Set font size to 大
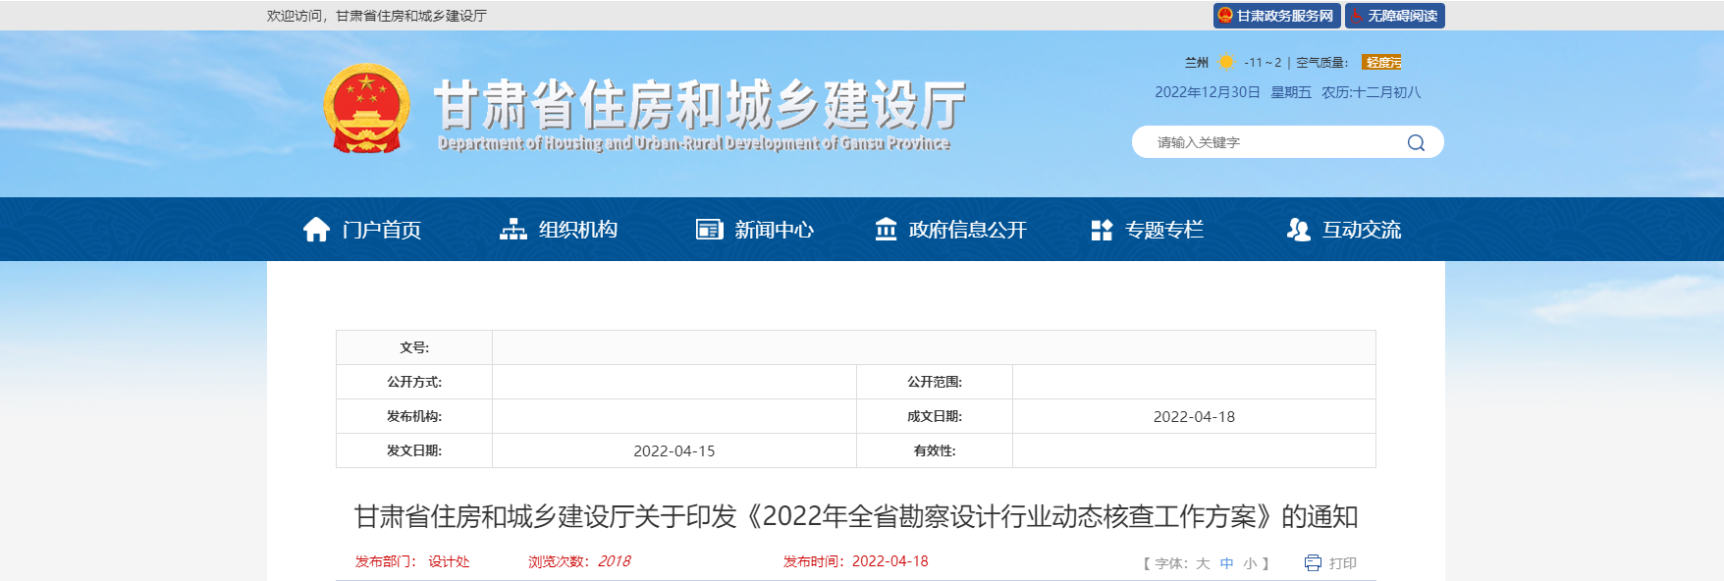The width and height of the screenshot is (1724, 581). (1203, 563)
